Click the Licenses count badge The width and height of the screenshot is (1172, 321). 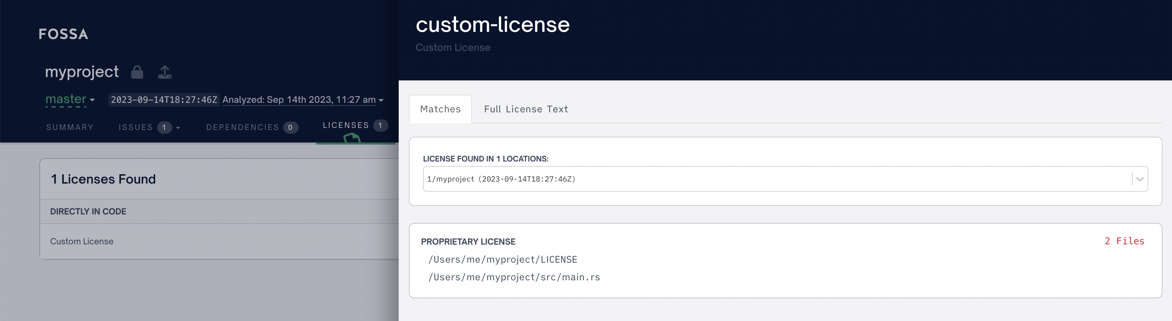point(380,125)
